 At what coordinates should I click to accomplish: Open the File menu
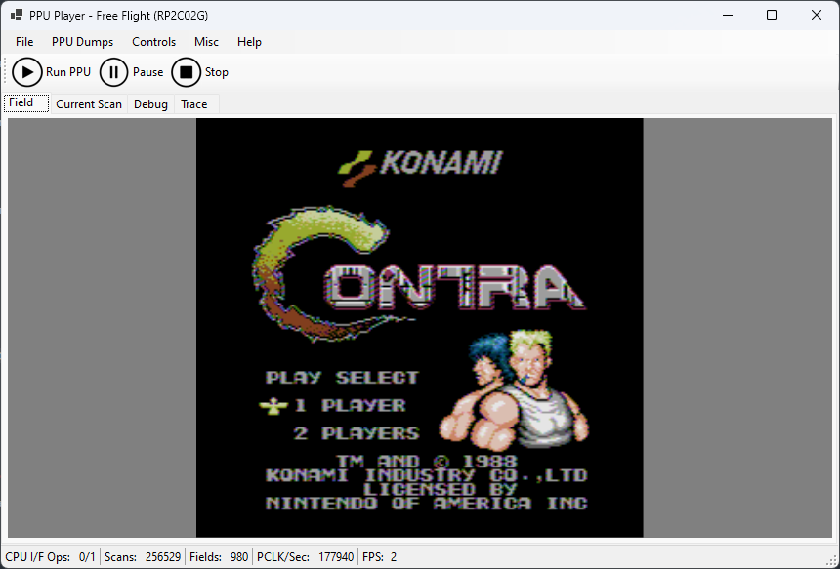tap(24, 42)
